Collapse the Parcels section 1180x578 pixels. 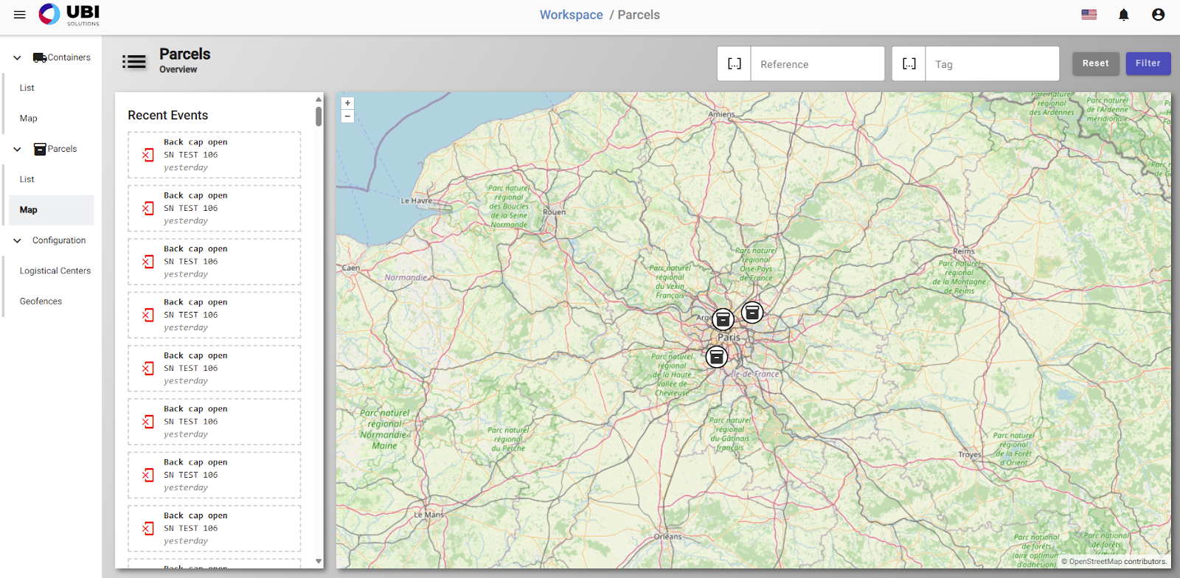pyautogui.click(x=17, y=149)
